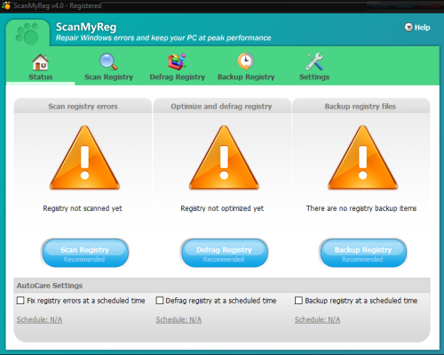Screen dimensions: 444x355
Task: Click the Settings wrench and screwdriver icon
Action: (x=314, y=61)
